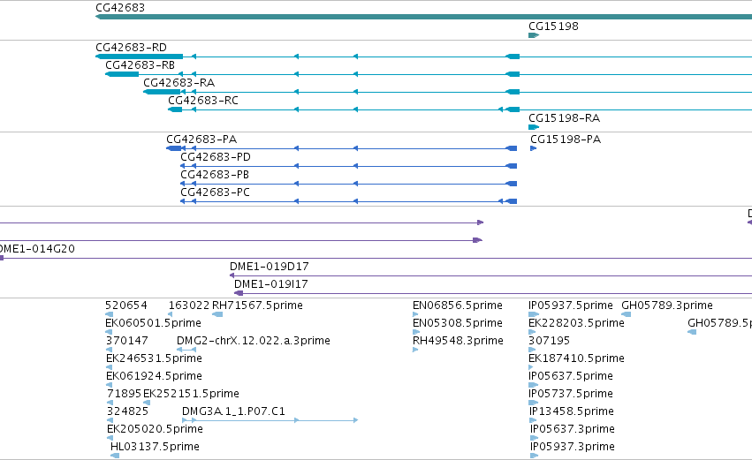The width and height of the screenshot is (752, 460).
Task: Click the CG15198 gene arrow glyph
Action: click(534, 35)
